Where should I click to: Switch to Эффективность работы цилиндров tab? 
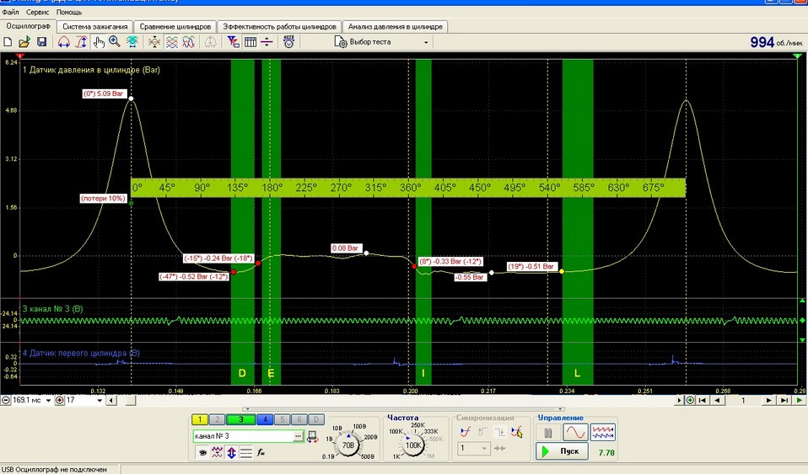pyautogui.click(x=279, y=26)
